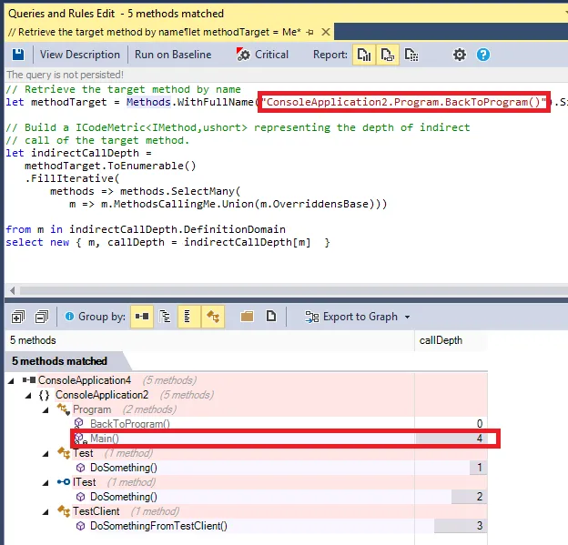Select the Program class row
This screenshot has width=568, height=545.
click(247, 409)
